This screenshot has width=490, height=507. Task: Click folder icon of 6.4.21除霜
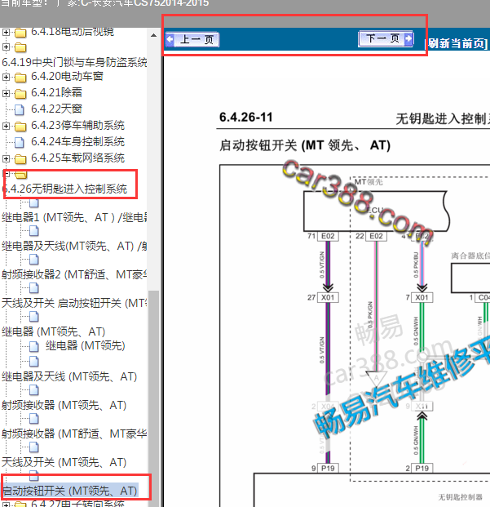[20, 94]
